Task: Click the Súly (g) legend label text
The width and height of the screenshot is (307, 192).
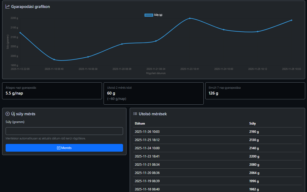Action: coord(158,15)
